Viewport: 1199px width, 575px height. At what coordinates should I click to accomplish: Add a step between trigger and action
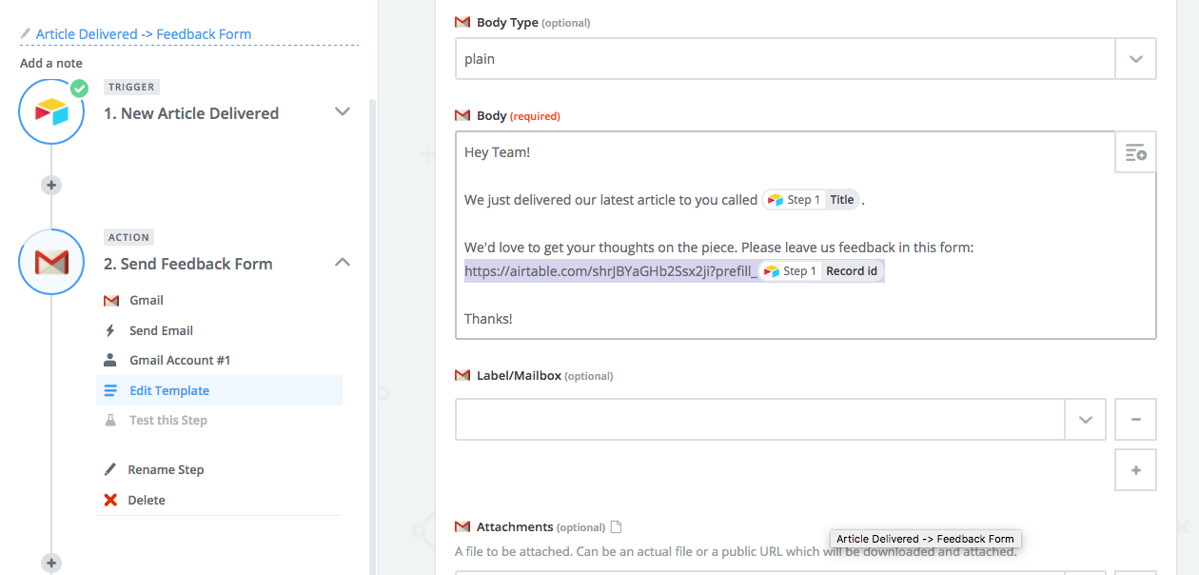51,185
